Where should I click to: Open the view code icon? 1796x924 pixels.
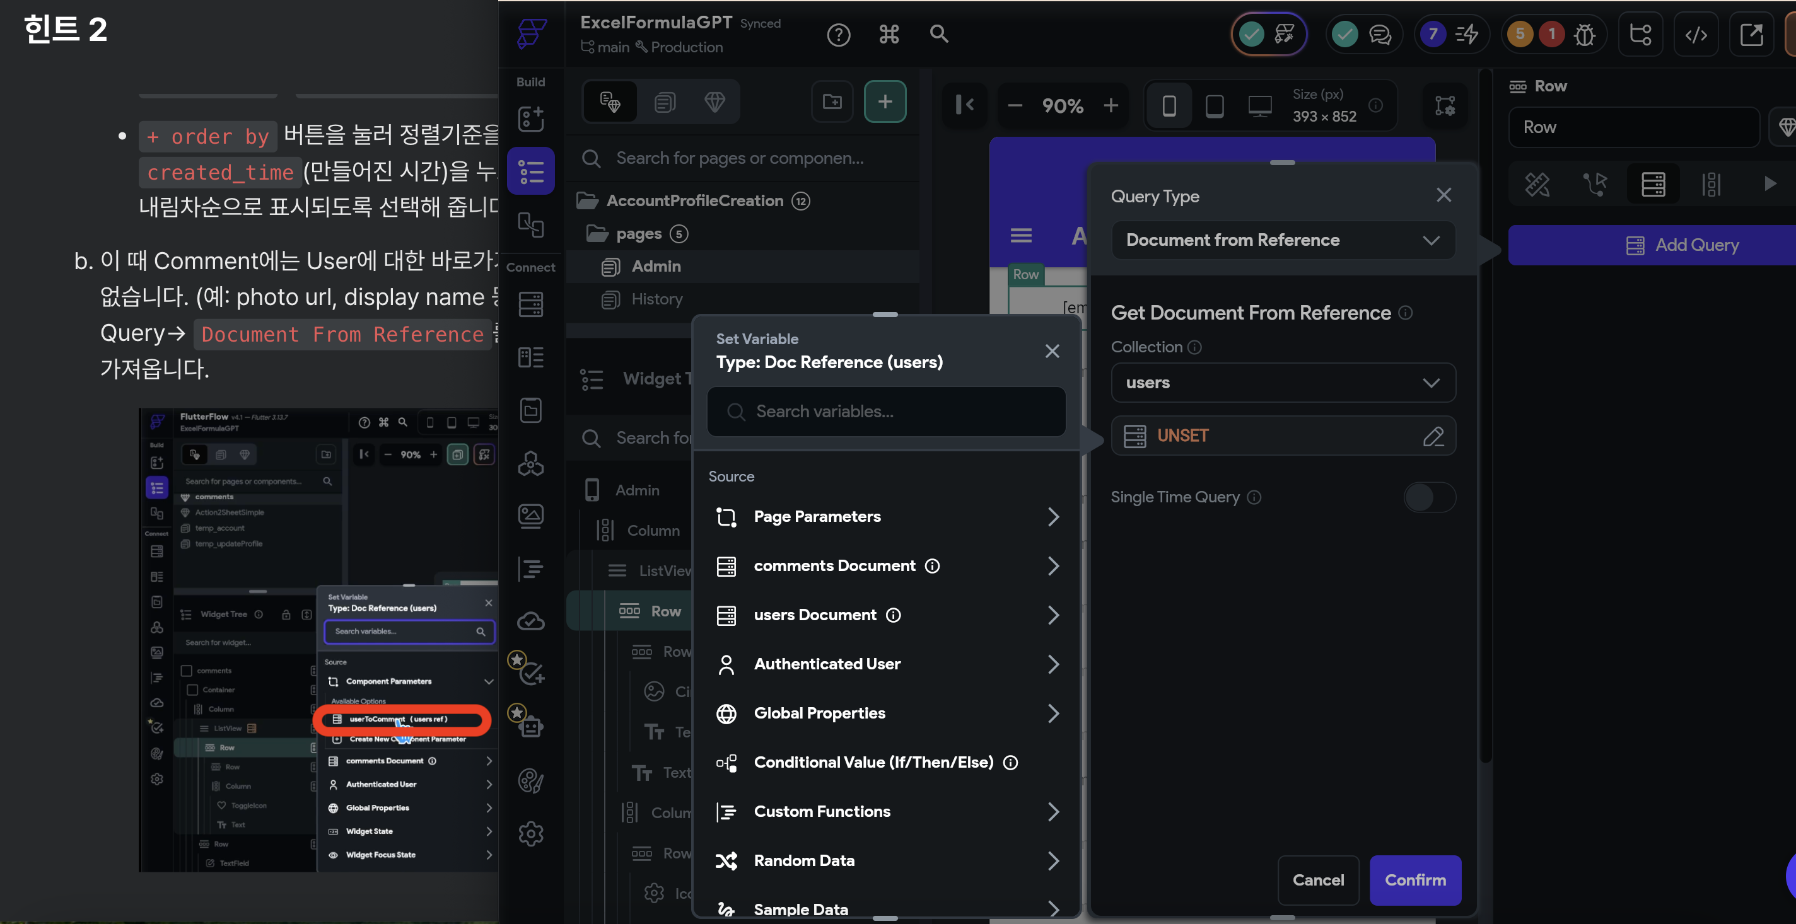point(1696,34)
